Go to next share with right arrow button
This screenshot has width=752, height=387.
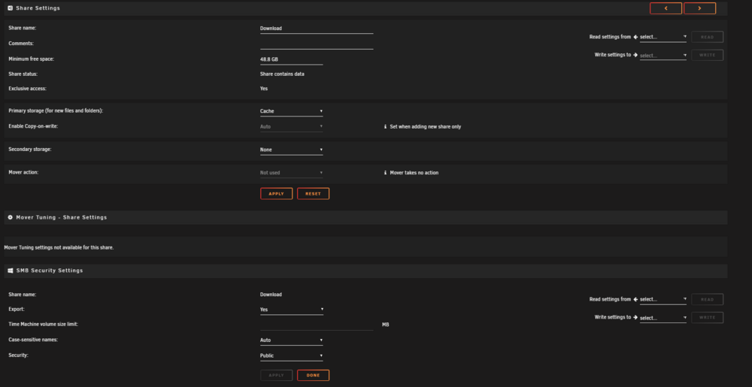point(699,8)
